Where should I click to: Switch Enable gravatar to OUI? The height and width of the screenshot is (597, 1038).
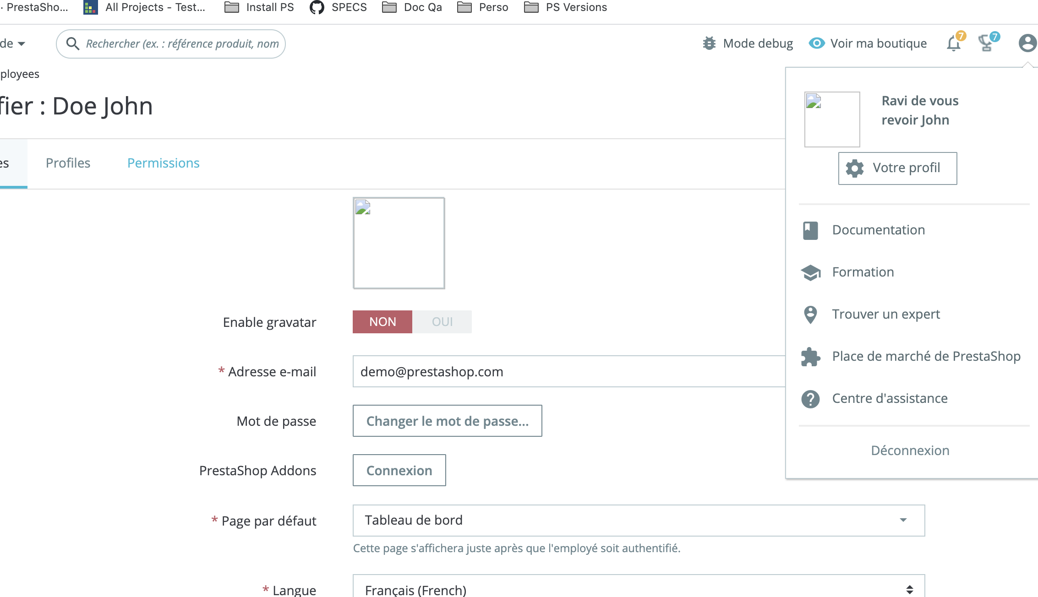442,322
